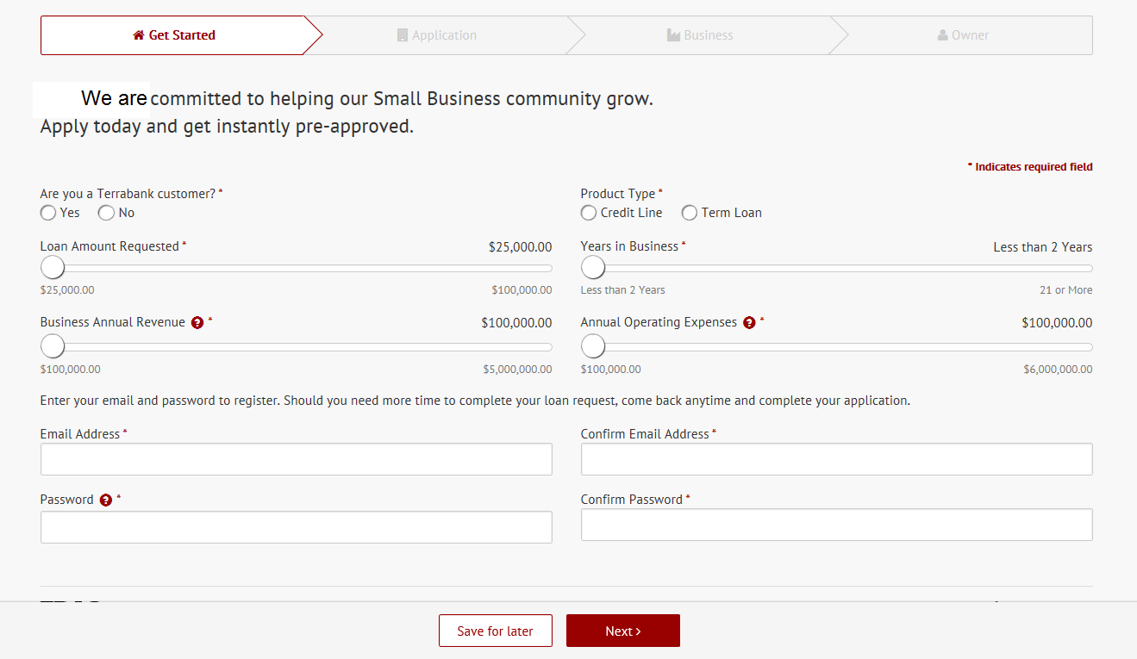Choose Term Loan product type
This screenshot has width=1137, height=659.
[690, 213]
